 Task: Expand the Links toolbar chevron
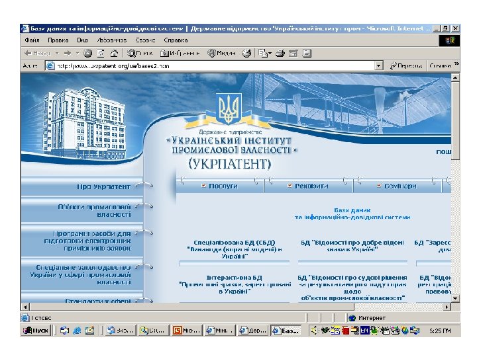tap(456, 64)
